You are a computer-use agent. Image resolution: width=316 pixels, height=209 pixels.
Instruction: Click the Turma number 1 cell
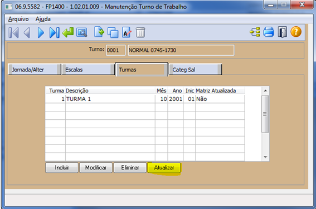pyautogui.click(x=55, y=99)
